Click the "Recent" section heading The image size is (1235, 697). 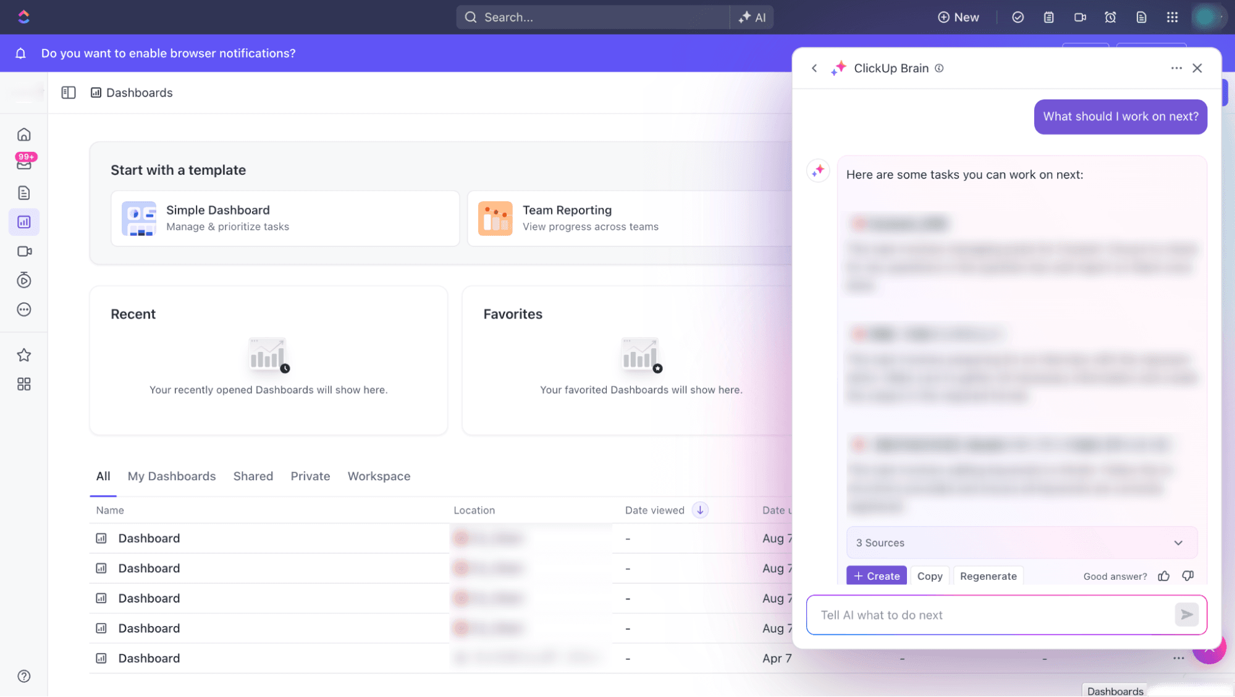click(x=133, y=314)
